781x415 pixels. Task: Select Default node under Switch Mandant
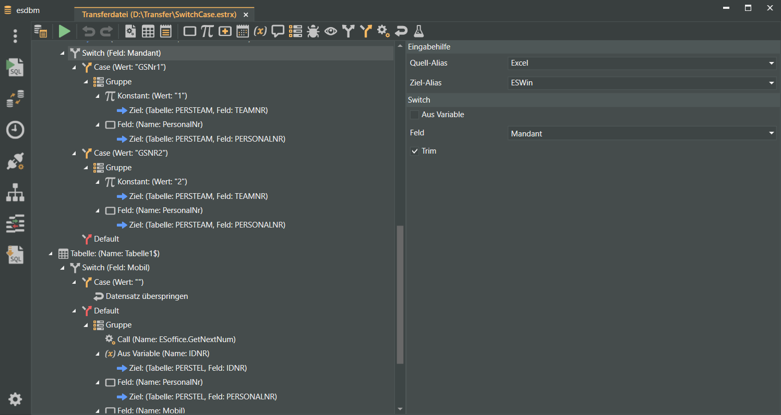pyautogui.click(x=106, y=239)
